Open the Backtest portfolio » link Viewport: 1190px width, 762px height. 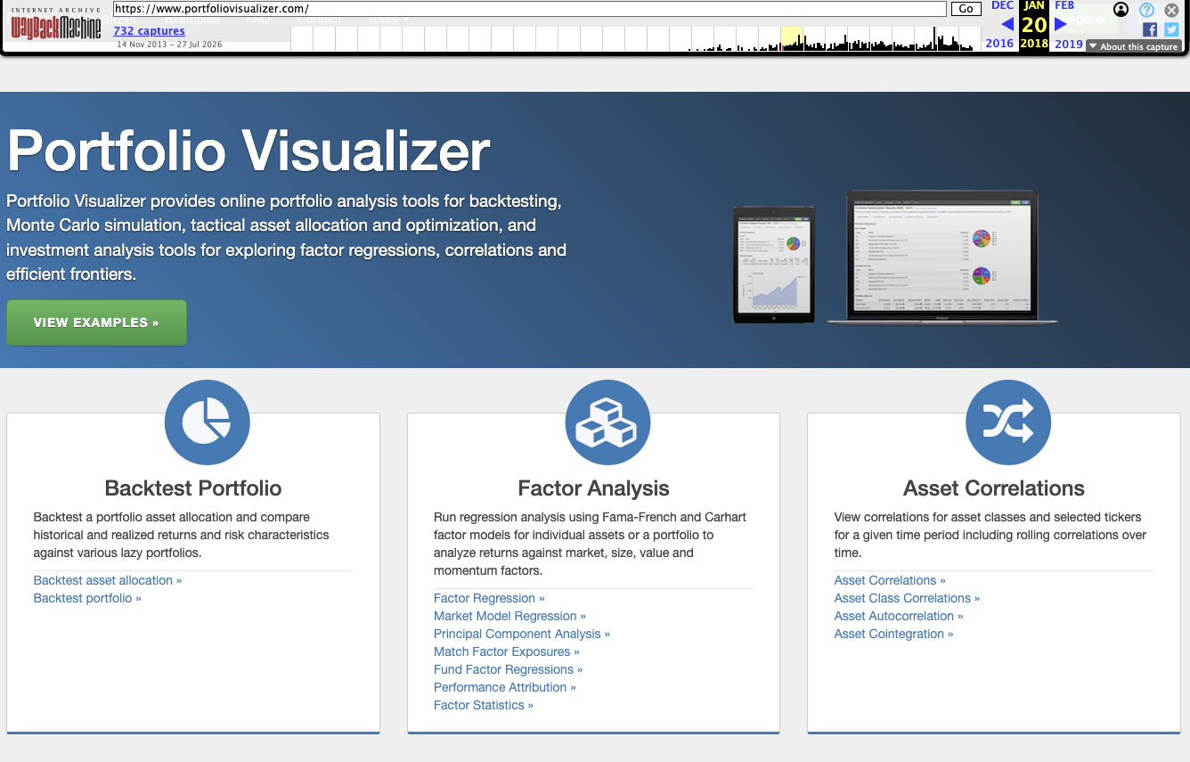tap(87, 598)
